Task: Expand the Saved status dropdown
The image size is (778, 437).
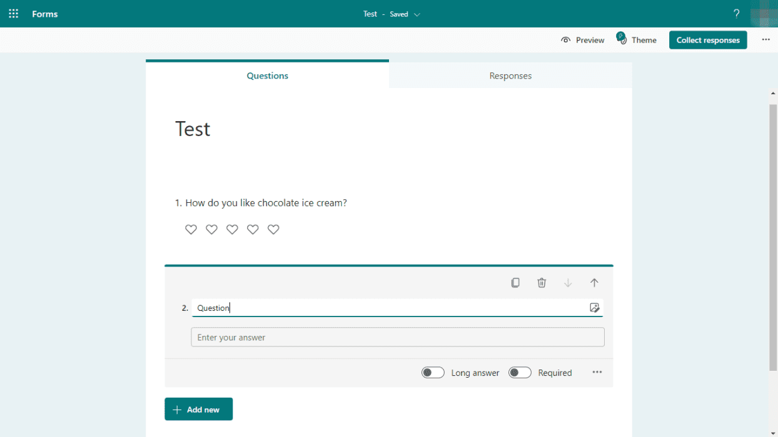Action: point(418,14)
